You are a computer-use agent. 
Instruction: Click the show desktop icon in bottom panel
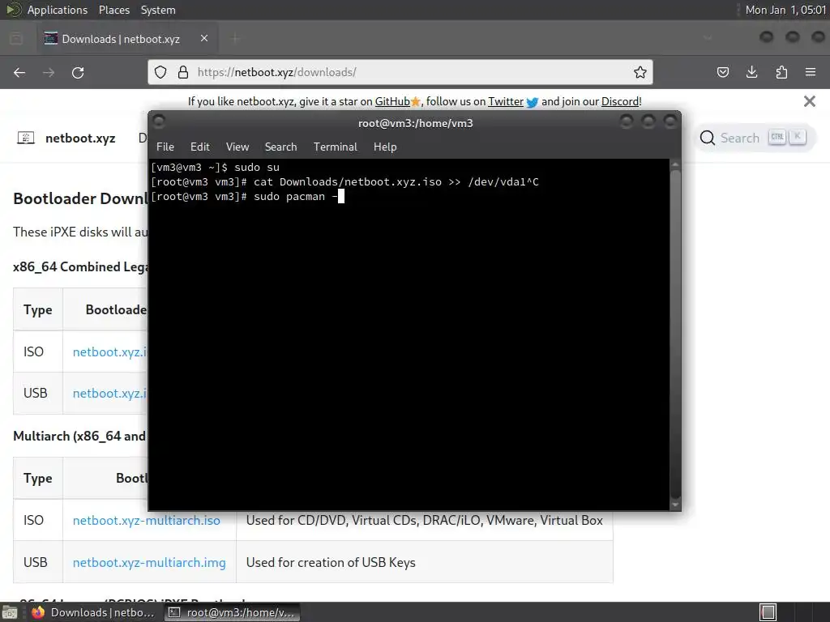tap(9, 612)
